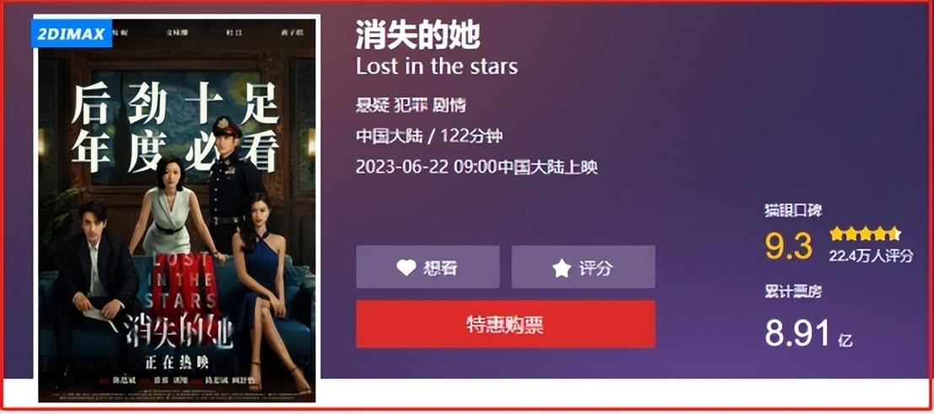Click the 中国大陆 / 122分钟 info line
The width and height of the screenshot is (934, 414).
pyautogui.click(x=429, y=136)
